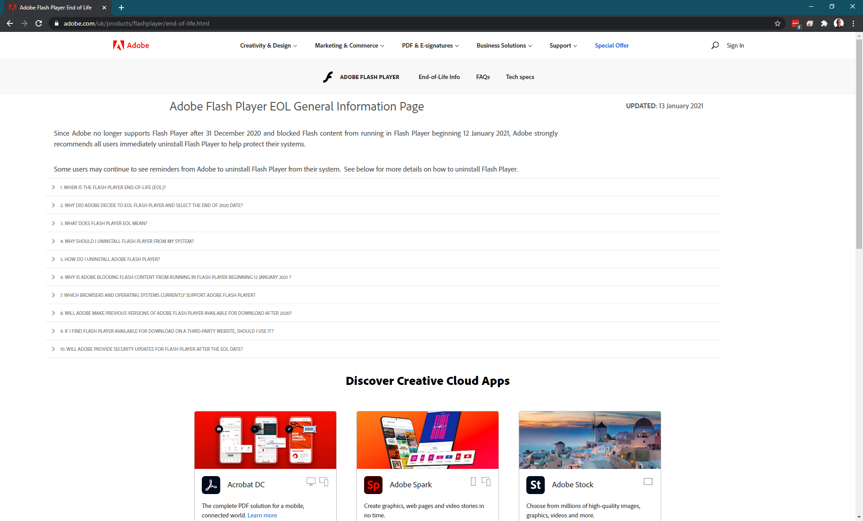863x521 pixels.
Task: Click the Adobe Spark app icon
Action: click(372, 485)
